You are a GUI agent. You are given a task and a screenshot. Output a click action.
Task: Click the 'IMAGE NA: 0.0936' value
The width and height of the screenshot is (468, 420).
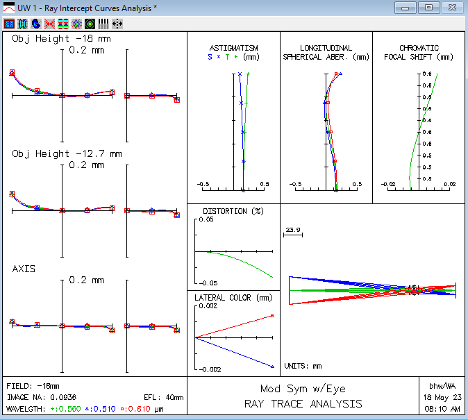42,397
